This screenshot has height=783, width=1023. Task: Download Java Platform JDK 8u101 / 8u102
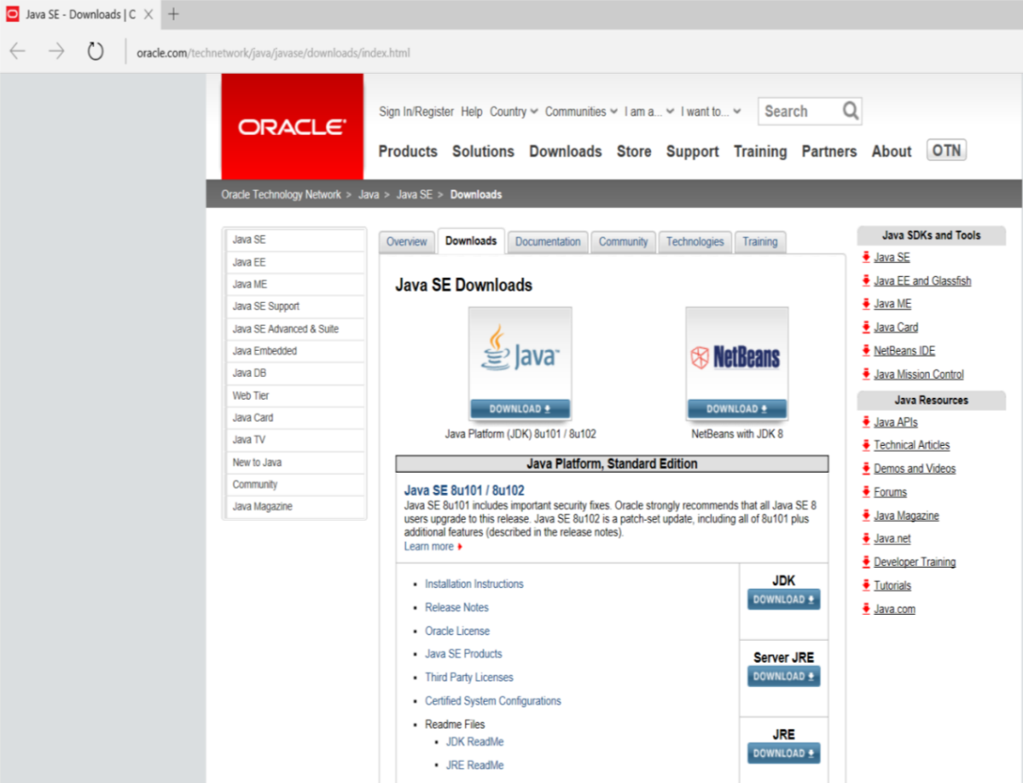pos(520,409)
